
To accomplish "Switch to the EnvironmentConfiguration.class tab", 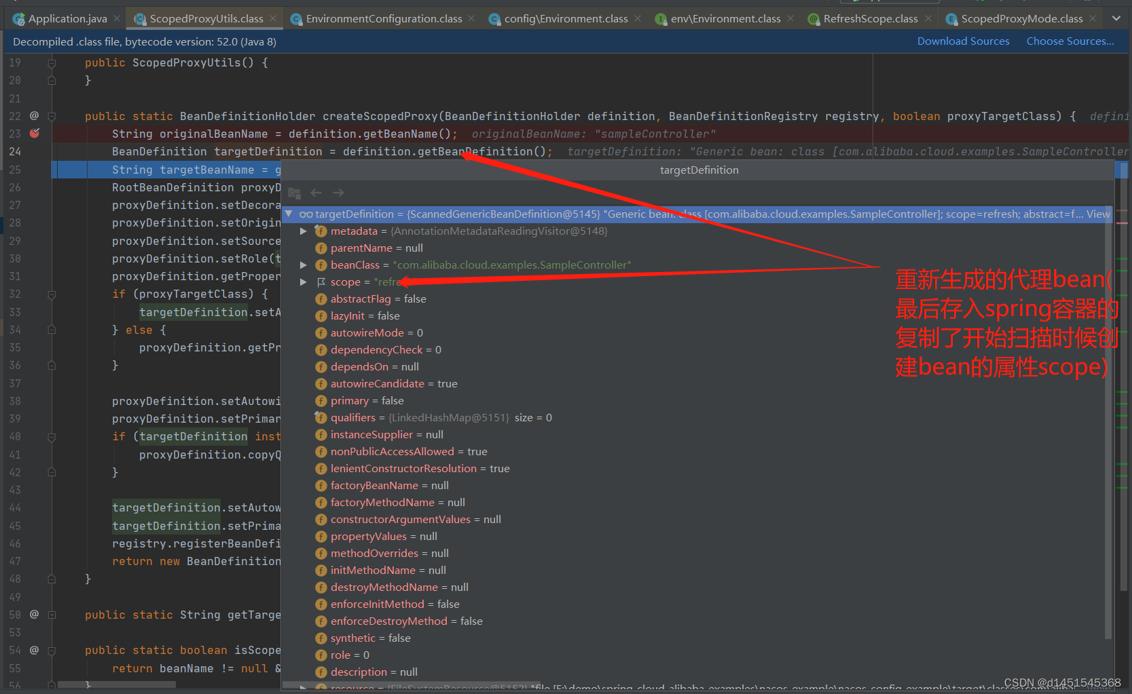I will [384, 19].
